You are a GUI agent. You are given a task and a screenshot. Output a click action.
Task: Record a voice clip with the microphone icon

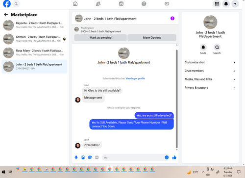76,157
